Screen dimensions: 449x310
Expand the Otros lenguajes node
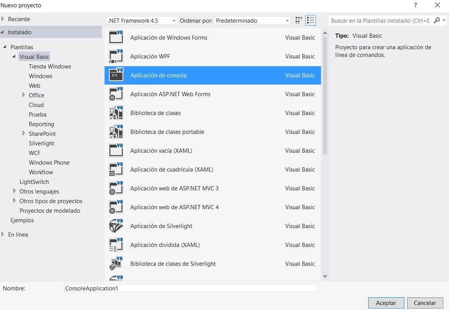(15, 191)
